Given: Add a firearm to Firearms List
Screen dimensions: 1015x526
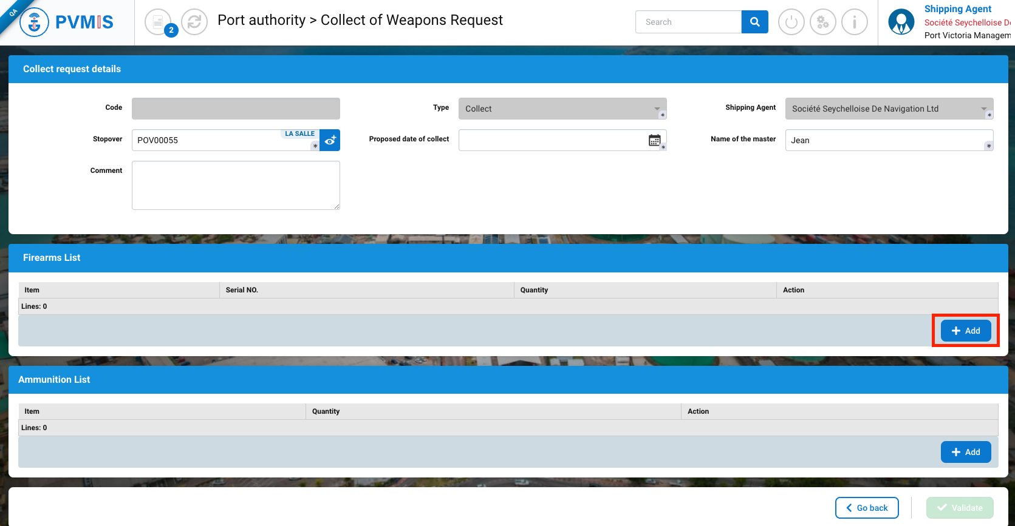Looking at the screenshot, I should click(965, 331).
